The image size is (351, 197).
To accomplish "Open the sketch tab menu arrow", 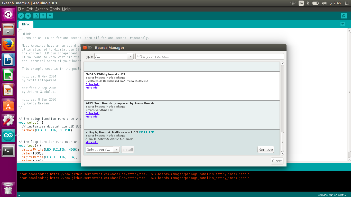I will click(x=343, y=24).
